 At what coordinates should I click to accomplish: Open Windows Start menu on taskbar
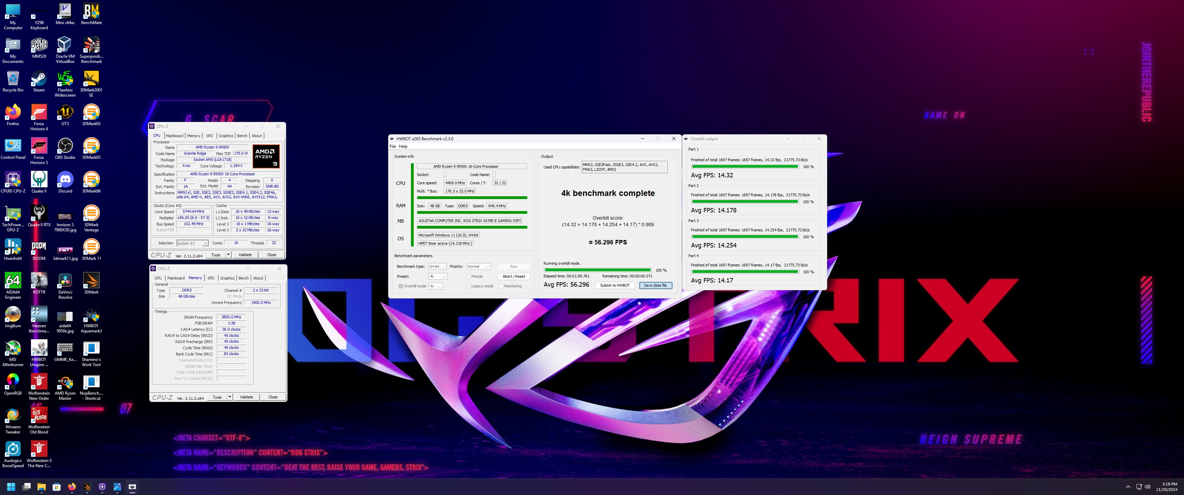click(11, 487)
